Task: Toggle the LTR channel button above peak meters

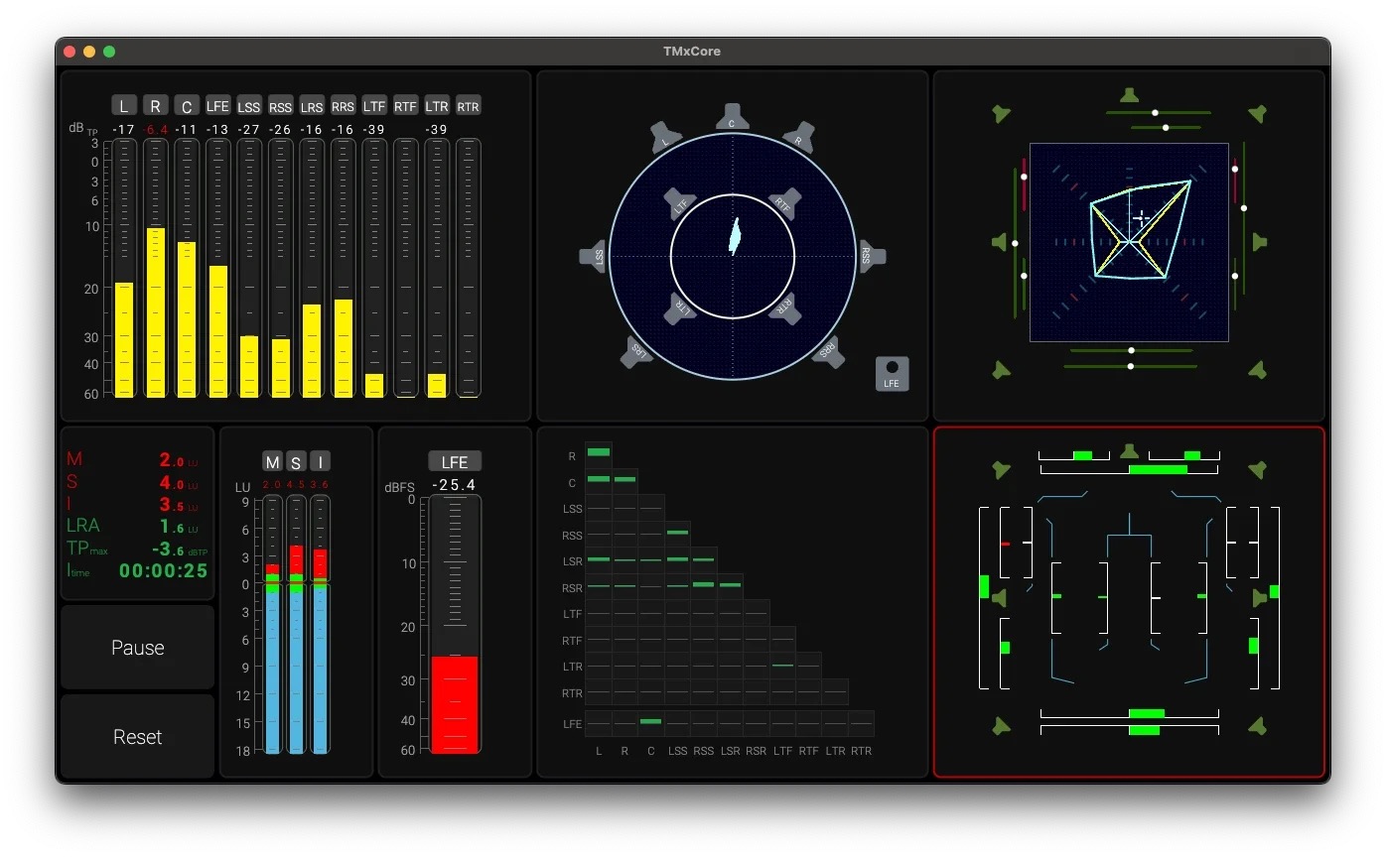Action: [x=437, y=106]
